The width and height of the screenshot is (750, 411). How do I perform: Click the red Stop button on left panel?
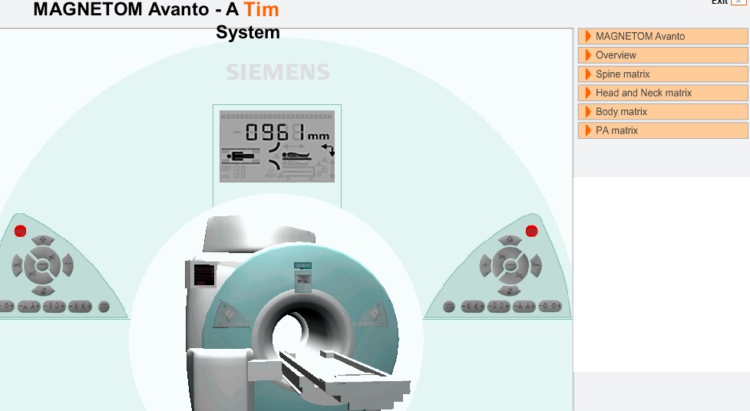pyautogui.click(x=20, y=232)
